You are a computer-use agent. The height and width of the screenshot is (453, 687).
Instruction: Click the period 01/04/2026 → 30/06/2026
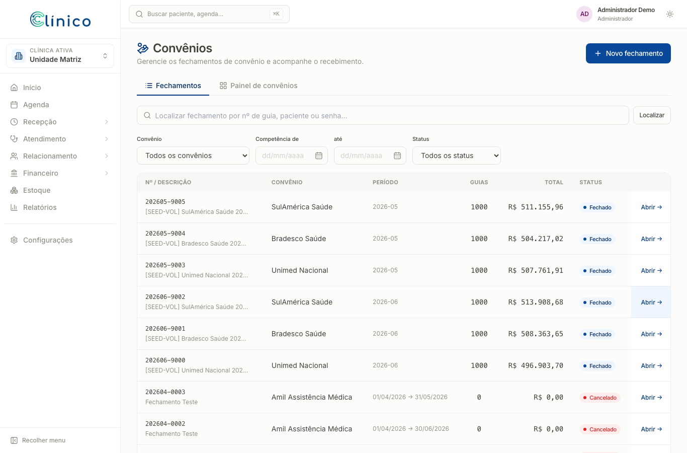click(411, 429)
